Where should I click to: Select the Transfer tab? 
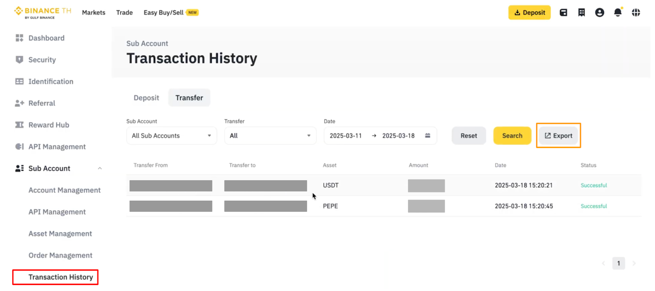point(189,98)
